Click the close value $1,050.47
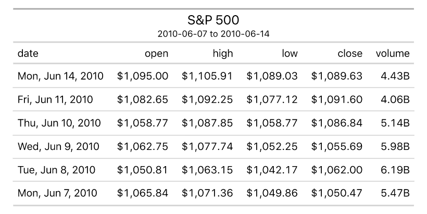Image resolution: width=427 pixels, height=214 pixels. pos(336,193)
